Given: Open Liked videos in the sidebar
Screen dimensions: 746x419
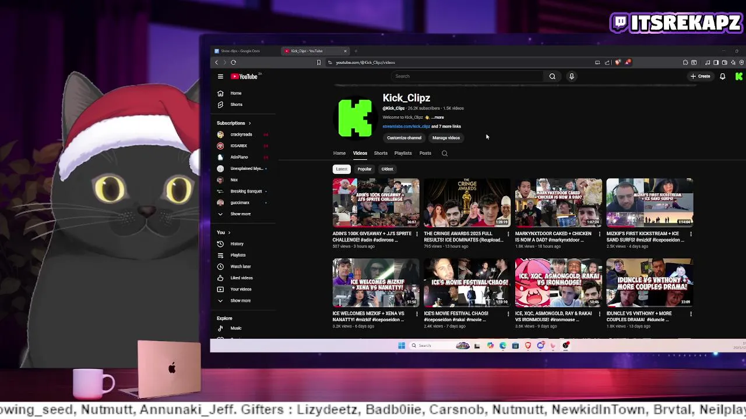Looking at the screenshot, I should tap(241, 278).
